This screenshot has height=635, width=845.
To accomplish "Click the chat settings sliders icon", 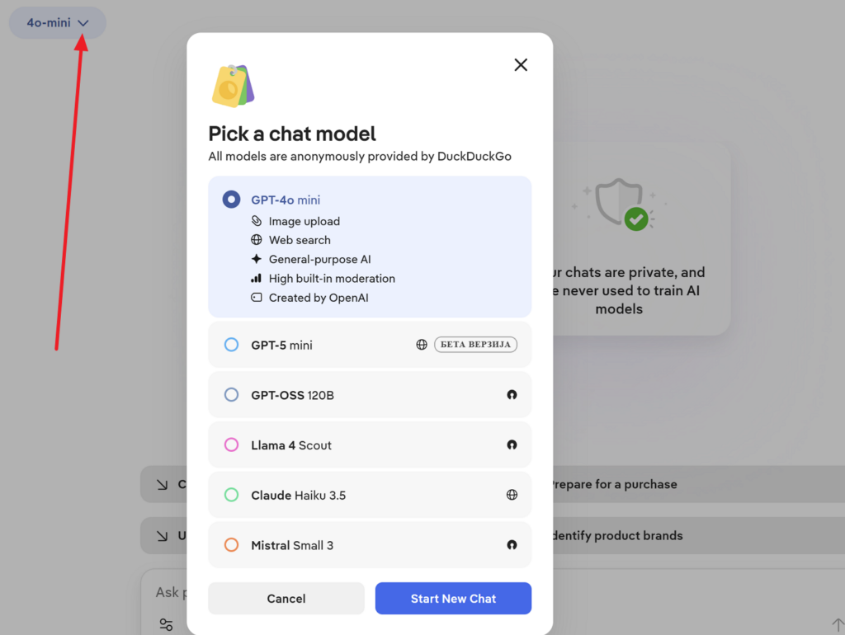I will pos(166,624).
